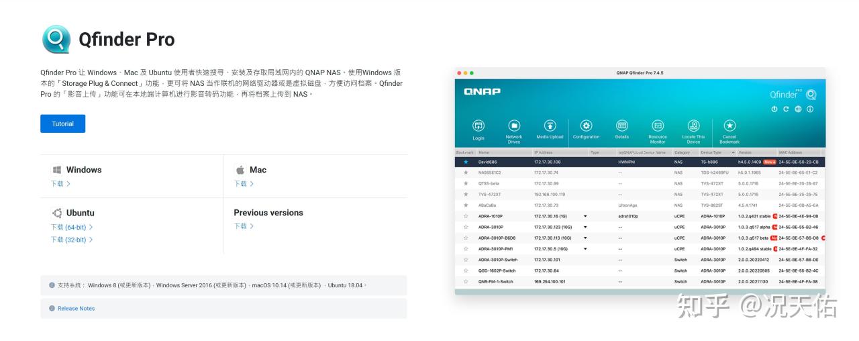Click the Name column header
The width and height of the screenshot is (859, 341).
(504, 152)
